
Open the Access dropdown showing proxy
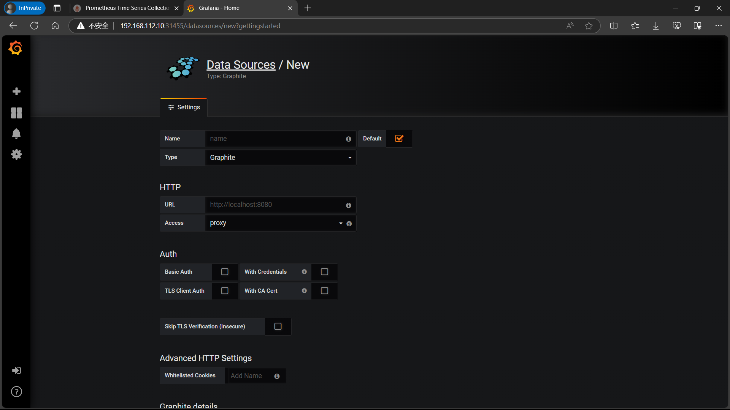point(274,223)
